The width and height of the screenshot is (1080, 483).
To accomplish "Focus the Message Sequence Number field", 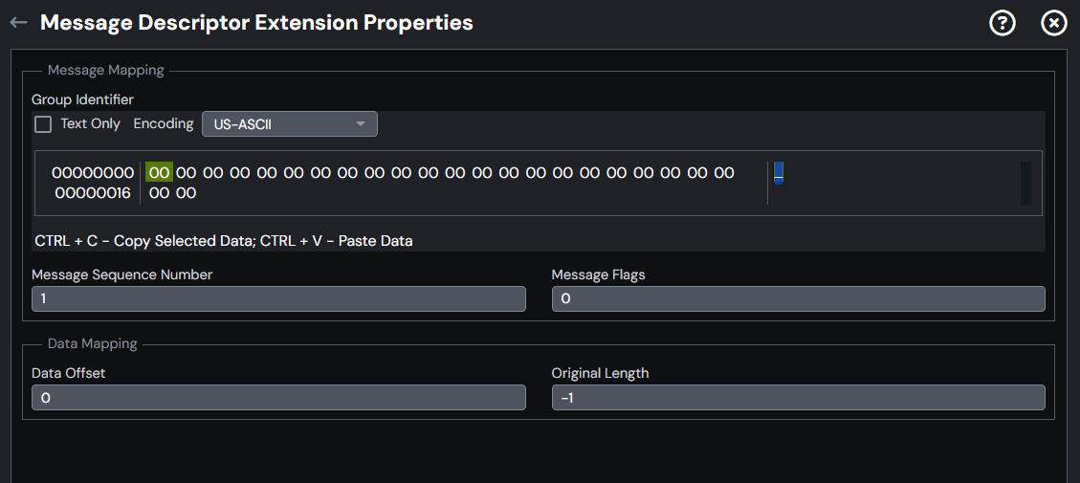I will point(278,299).
